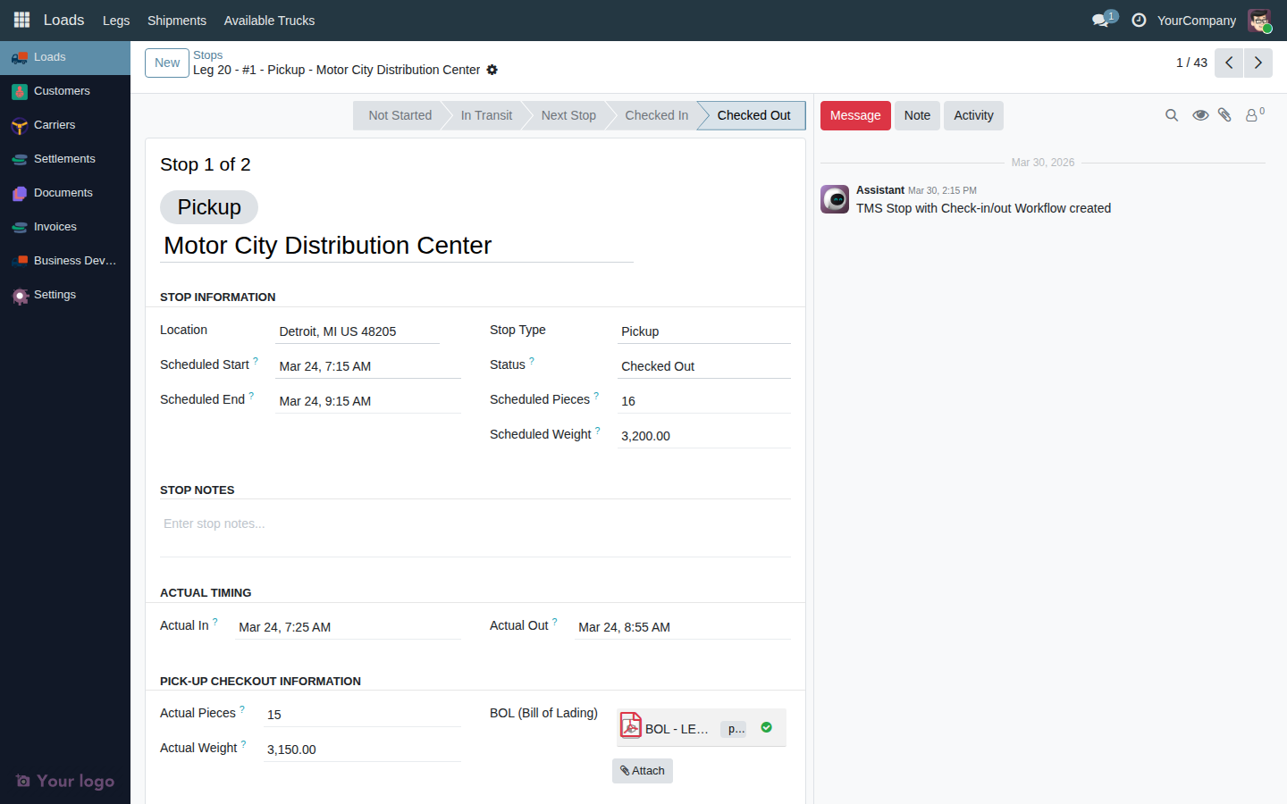Open the activities clock icon in navbar

tap(1139, 20)
